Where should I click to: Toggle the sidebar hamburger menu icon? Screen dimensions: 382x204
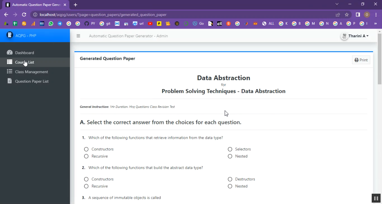[x=78, y=36]
